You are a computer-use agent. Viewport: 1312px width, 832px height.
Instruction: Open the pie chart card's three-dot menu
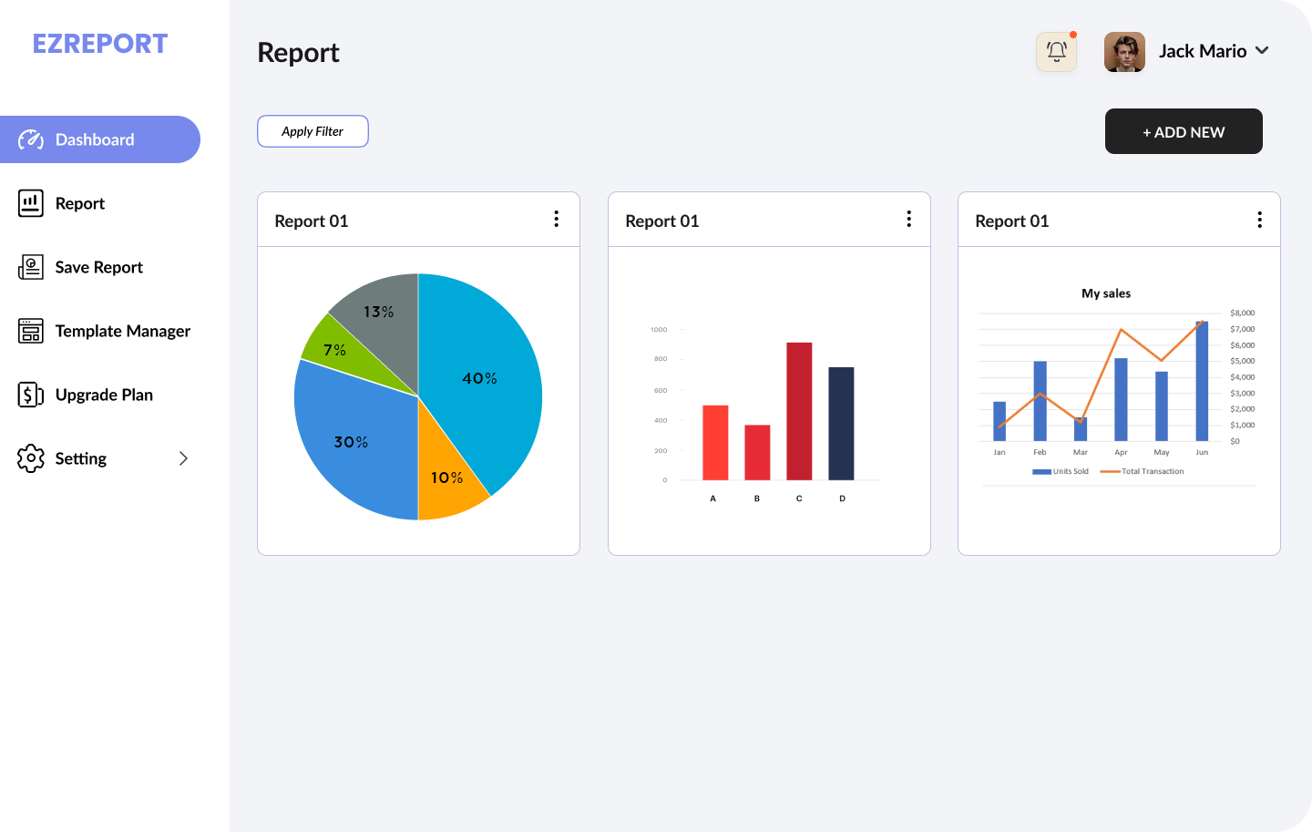click(556, 220)
